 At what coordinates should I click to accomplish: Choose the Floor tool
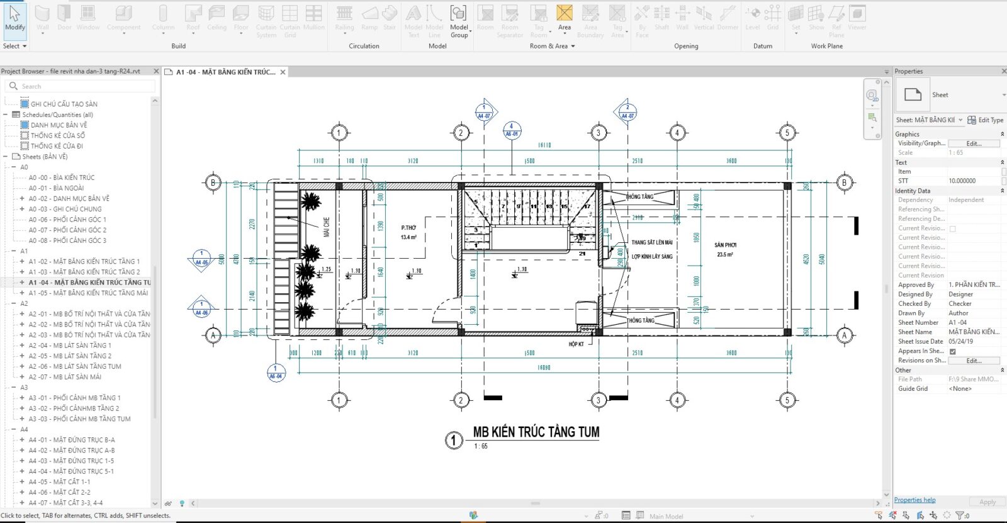point(241,18)
